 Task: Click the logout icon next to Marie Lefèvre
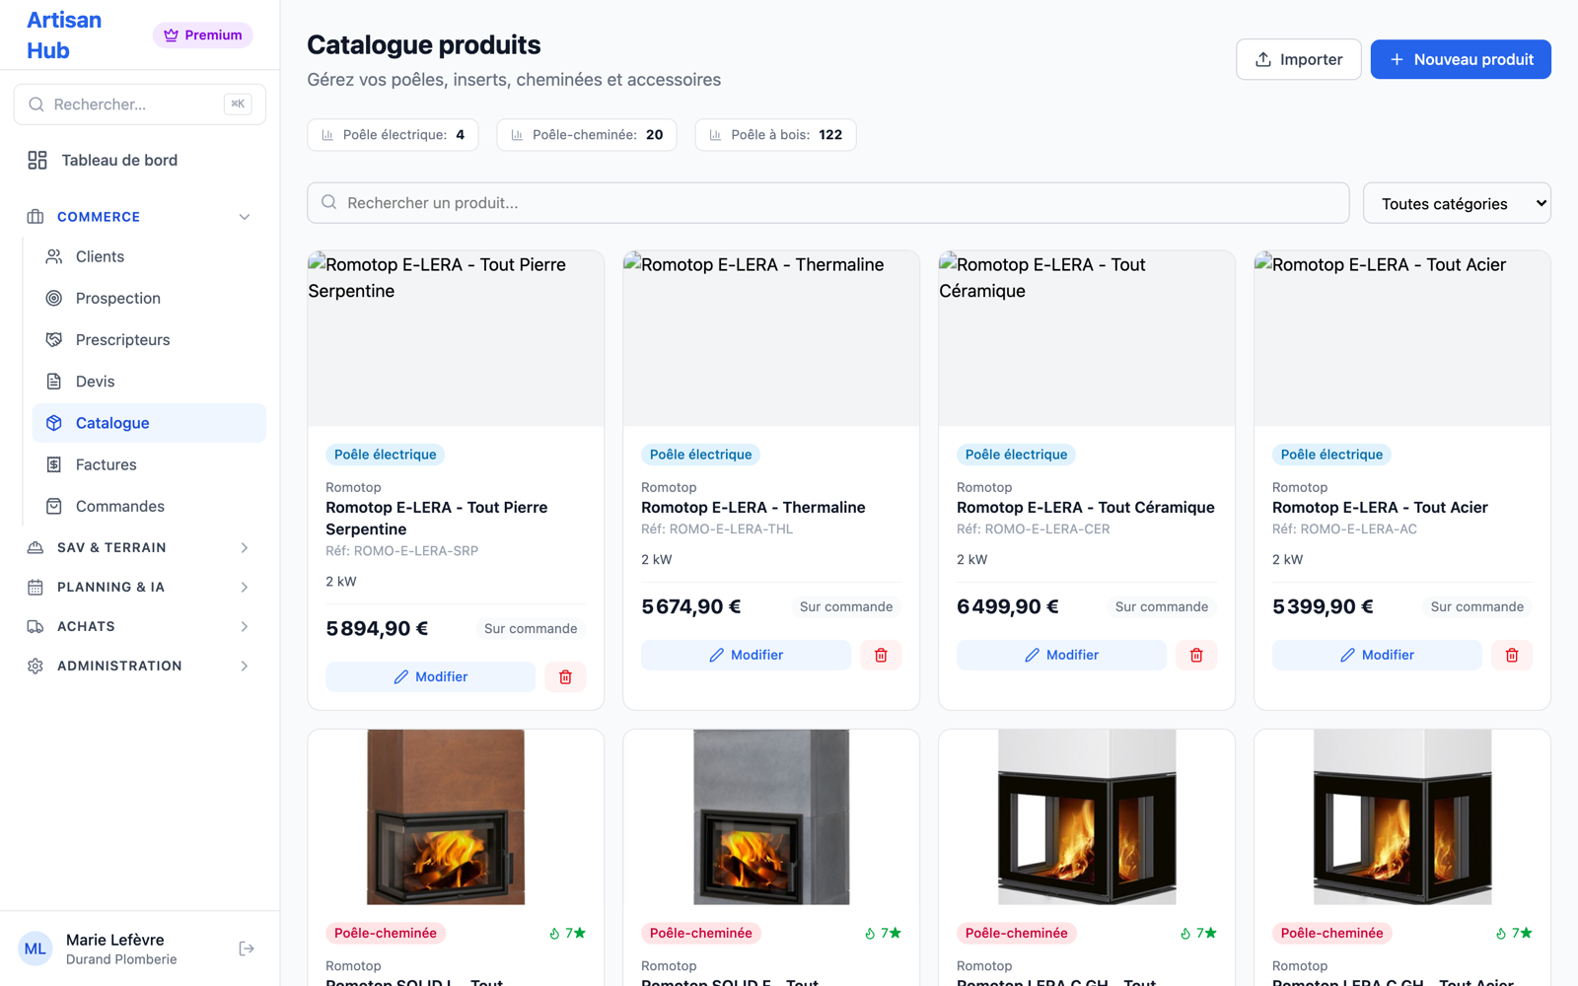[x=247, y=949]
